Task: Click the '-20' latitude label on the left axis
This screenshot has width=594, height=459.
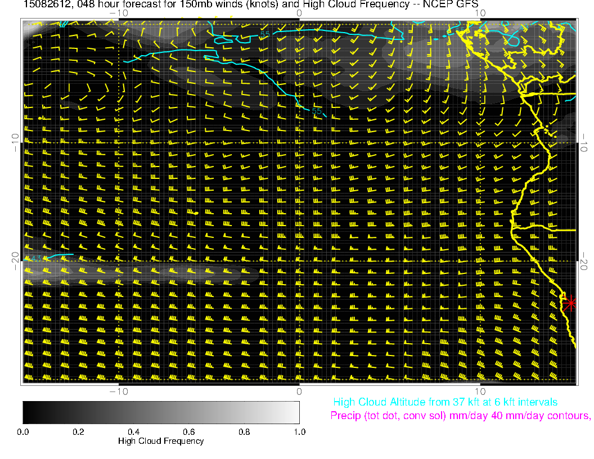Action: 15,261
